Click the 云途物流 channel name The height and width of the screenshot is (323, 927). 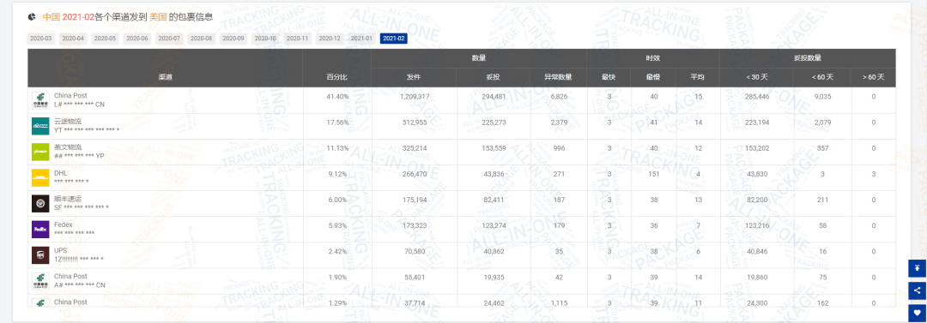click(68, 121)
